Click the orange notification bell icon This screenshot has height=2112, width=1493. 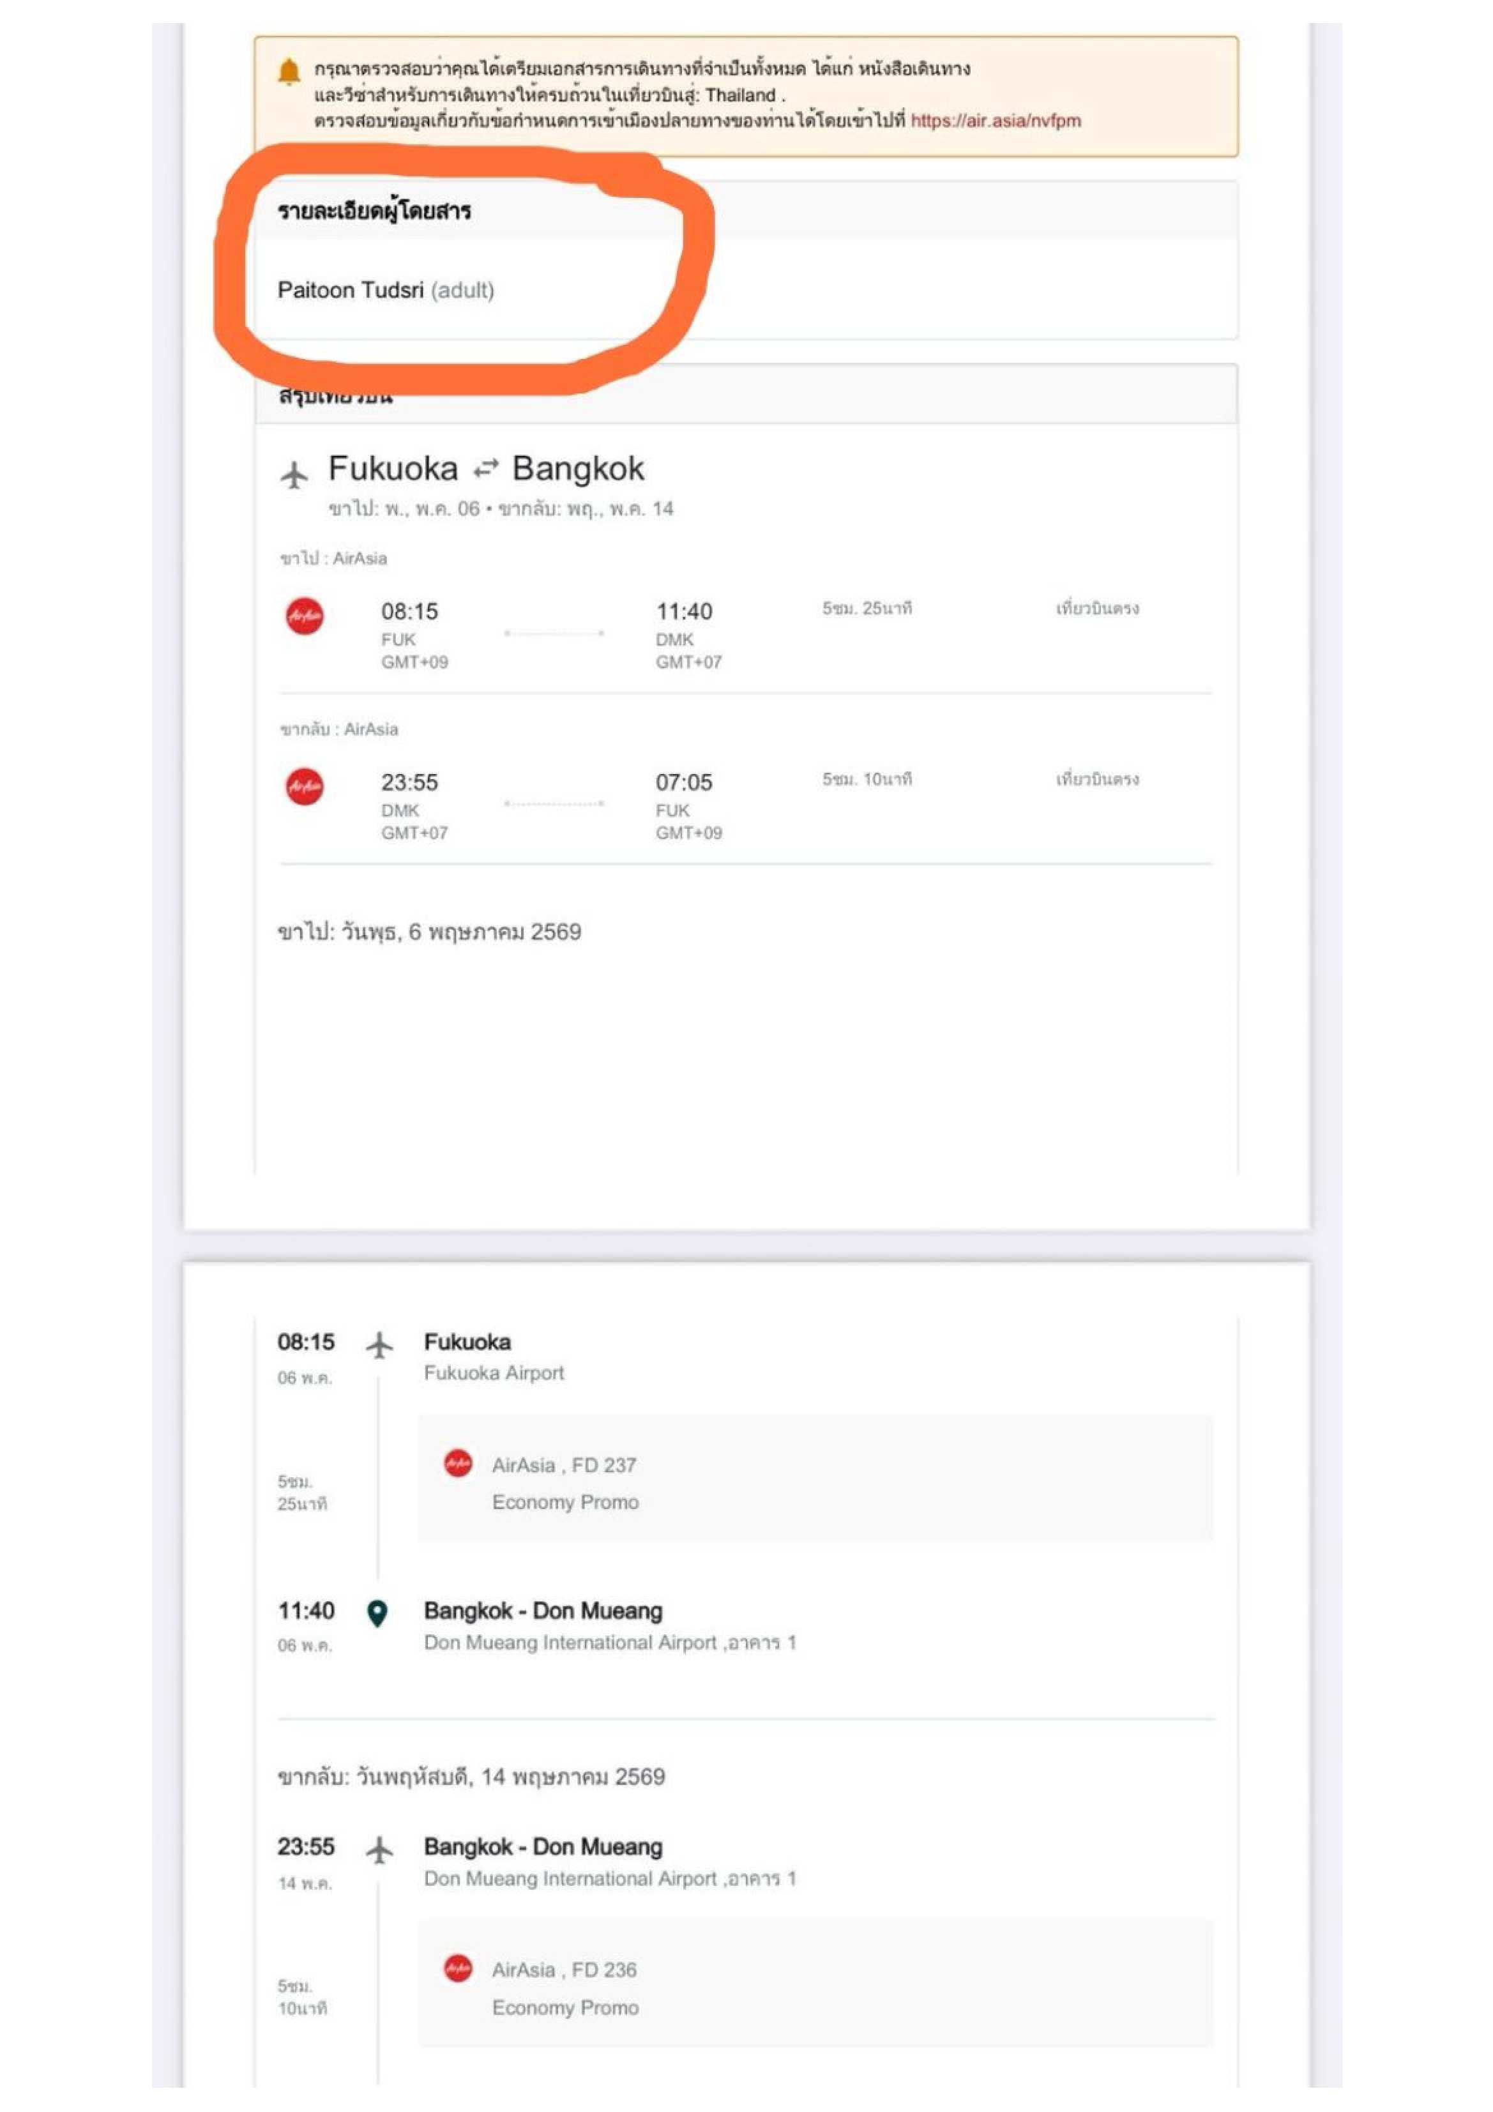(x=289, y=71)
